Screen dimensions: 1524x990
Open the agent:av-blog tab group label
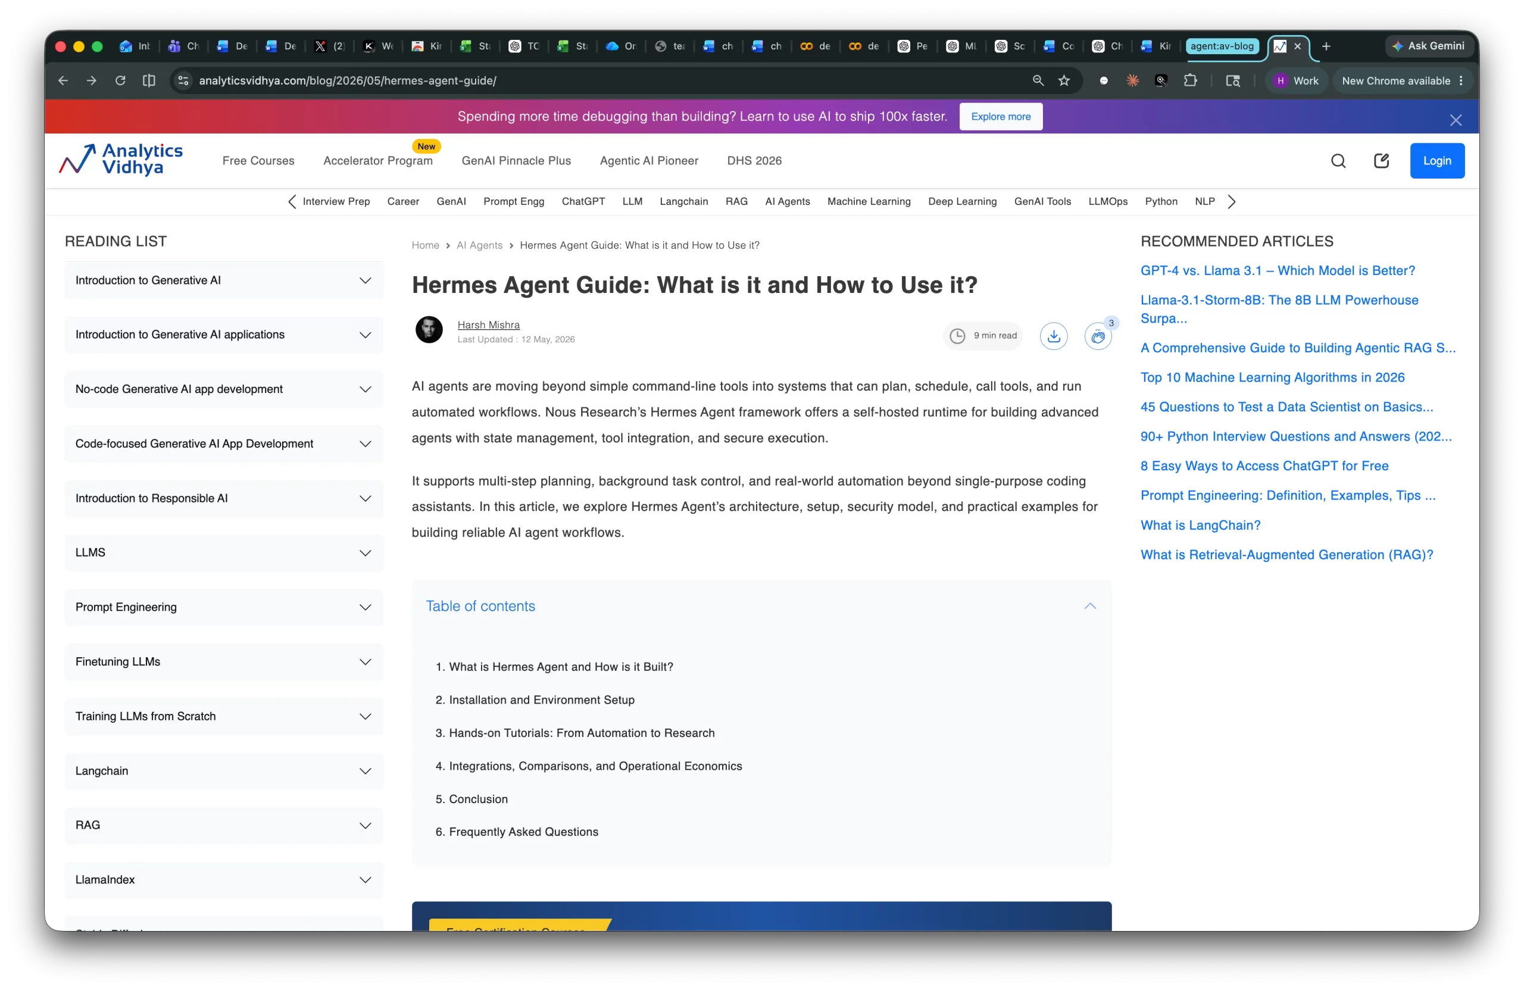[1222, 46]
